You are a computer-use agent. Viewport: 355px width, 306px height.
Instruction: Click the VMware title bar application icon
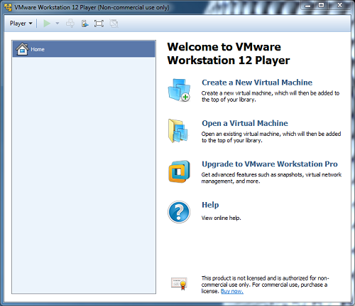coord(8,7)
